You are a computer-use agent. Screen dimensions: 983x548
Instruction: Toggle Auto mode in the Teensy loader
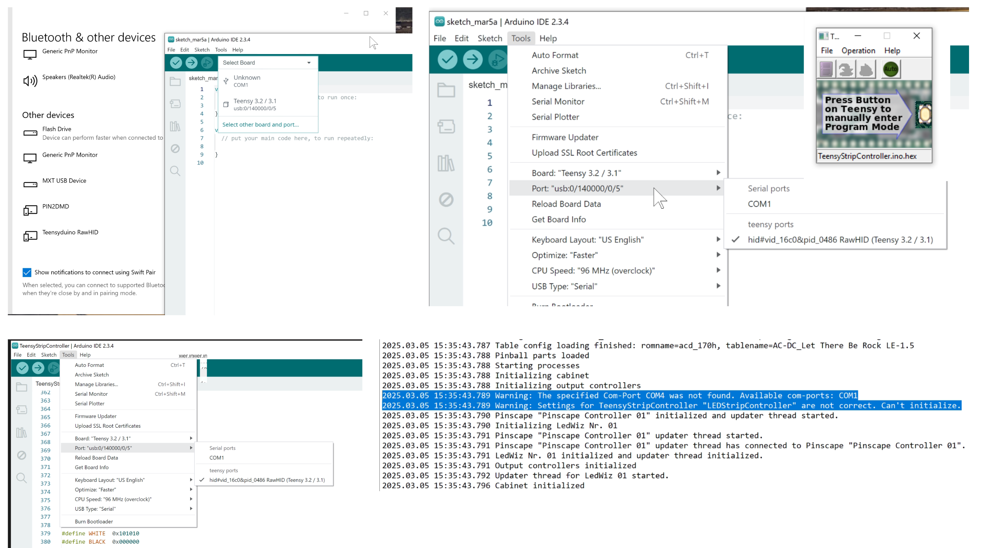[891, 69]
